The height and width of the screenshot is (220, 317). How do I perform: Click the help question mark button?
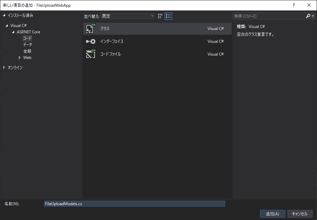(294, 5)
